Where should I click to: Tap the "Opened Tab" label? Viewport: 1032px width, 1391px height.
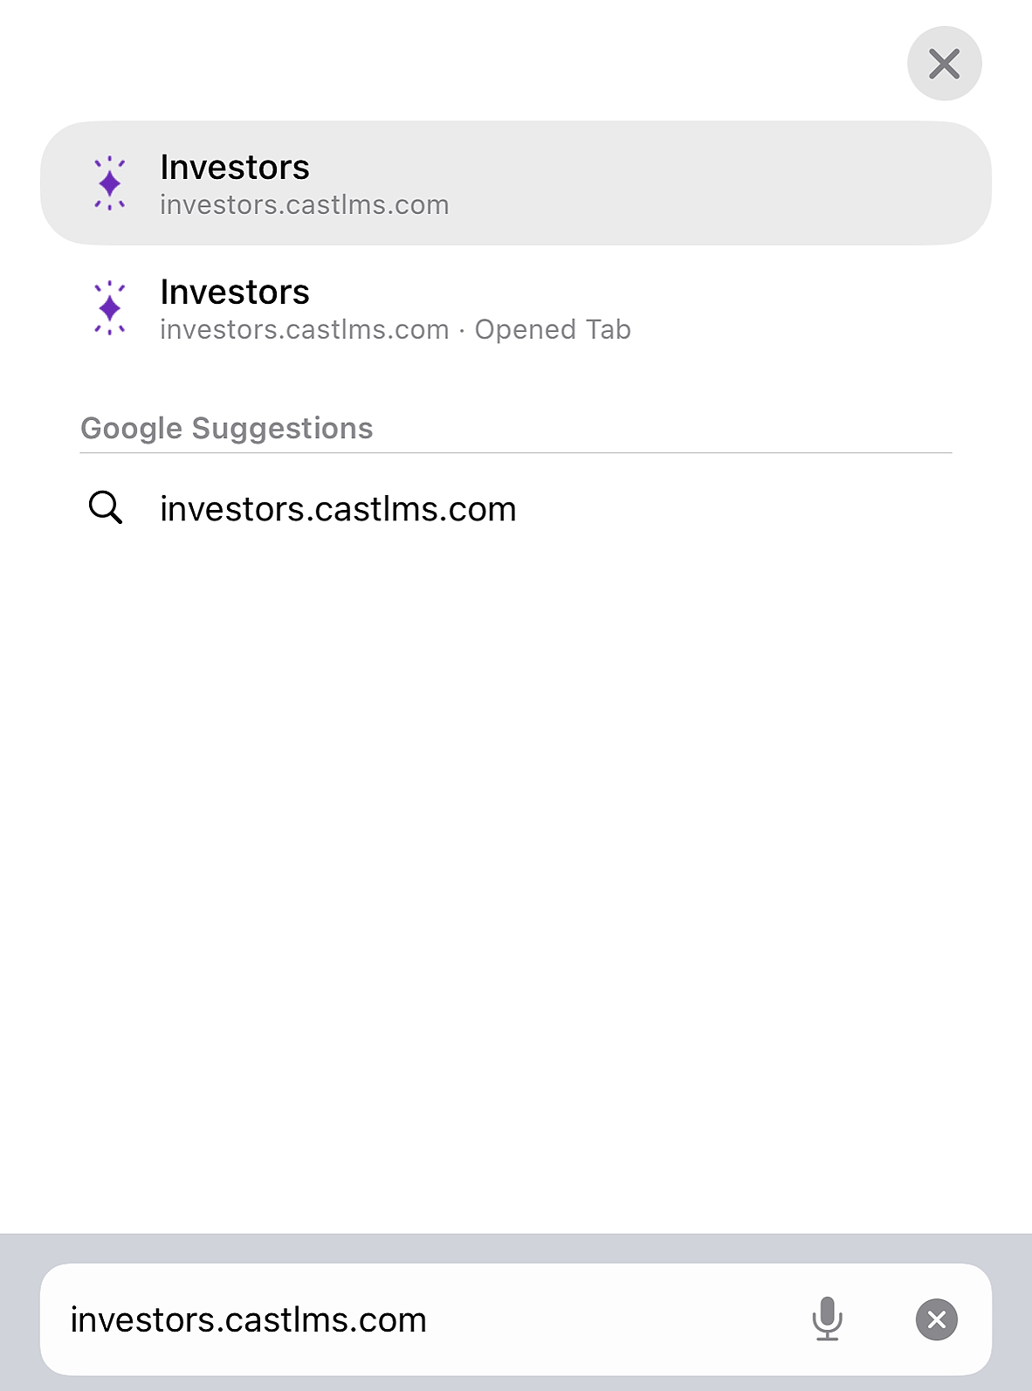[553, 330]
